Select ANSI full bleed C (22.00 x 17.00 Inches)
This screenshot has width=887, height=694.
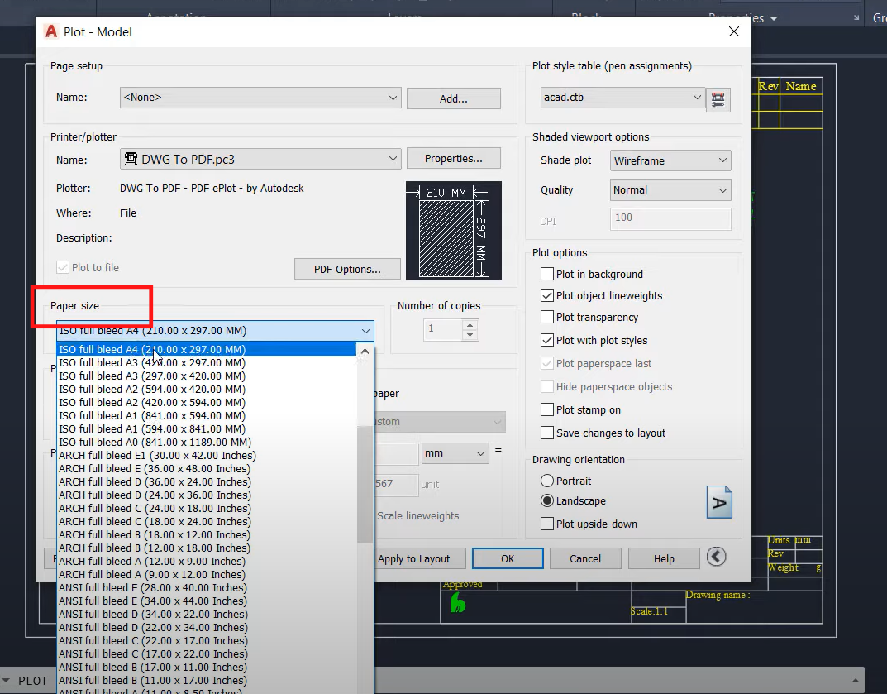[207, 641]
